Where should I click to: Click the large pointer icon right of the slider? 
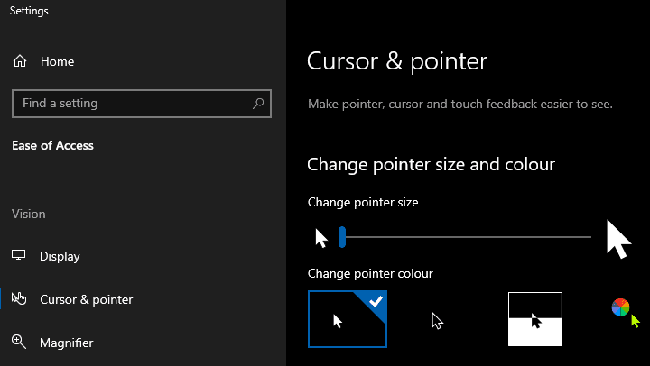(618, 239)
